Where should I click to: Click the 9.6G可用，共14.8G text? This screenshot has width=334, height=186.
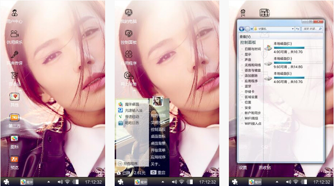pos(288,67)
